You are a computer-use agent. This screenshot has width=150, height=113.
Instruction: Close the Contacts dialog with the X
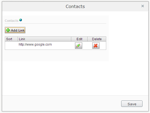pyautogui.click(x=142, y=6)
